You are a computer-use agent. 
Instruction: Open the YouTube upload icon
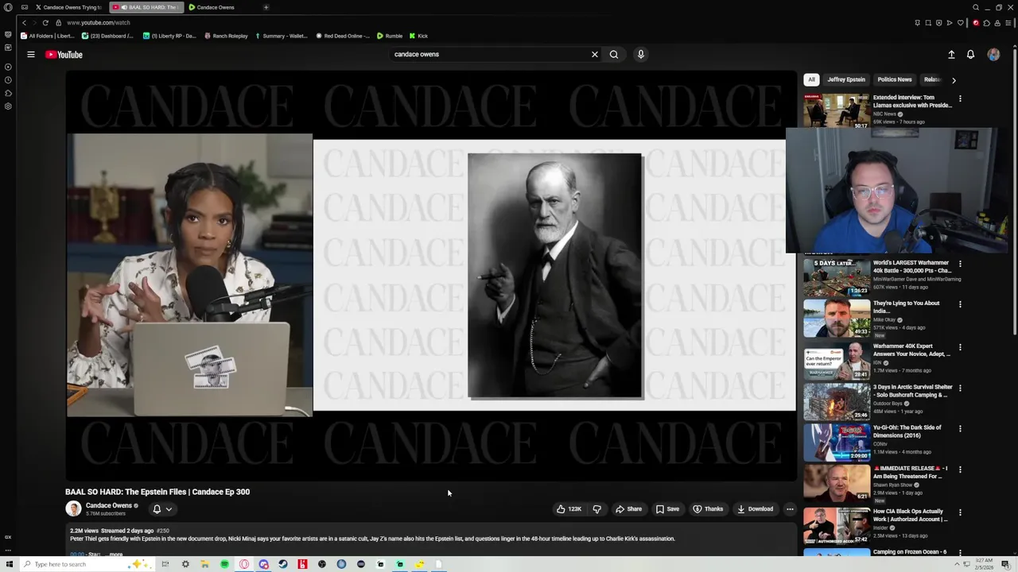[951, 54]
